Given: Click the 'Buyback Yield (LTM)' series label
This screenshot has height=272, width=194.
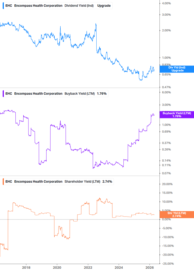Looking at the screenshot, I should 80,93.
